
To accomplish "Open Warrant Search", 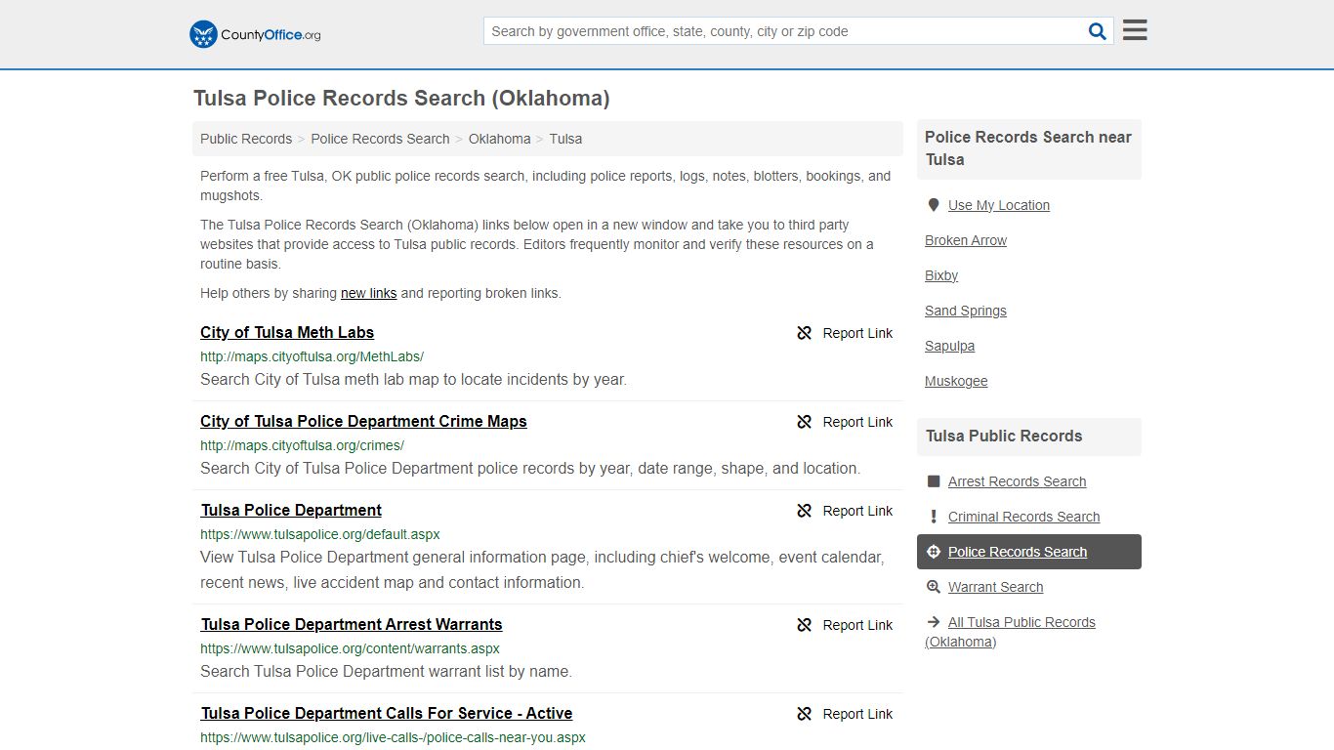I will [995, 587].
